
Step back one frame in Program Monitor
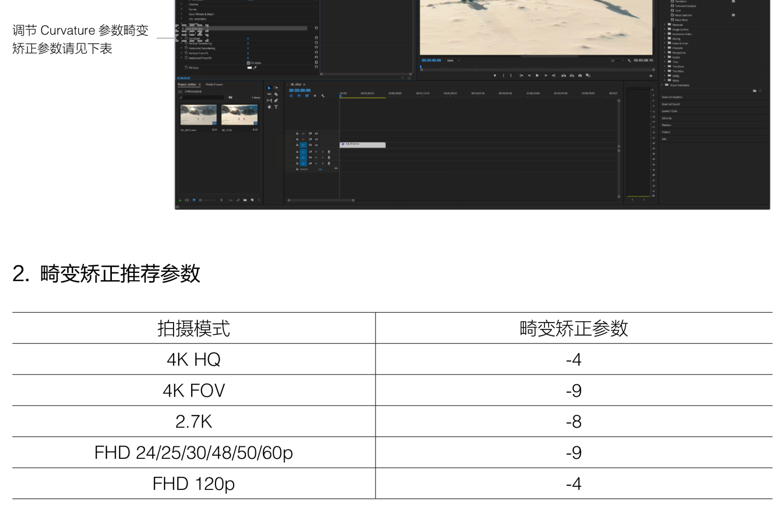[x=529, y=76]
